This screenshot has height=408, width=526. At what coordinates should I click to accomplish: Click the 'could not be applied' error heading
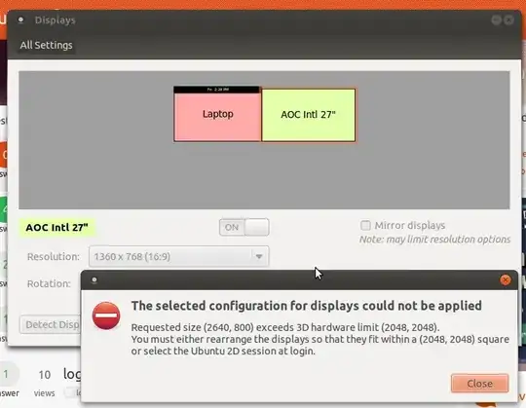[307, 306]
